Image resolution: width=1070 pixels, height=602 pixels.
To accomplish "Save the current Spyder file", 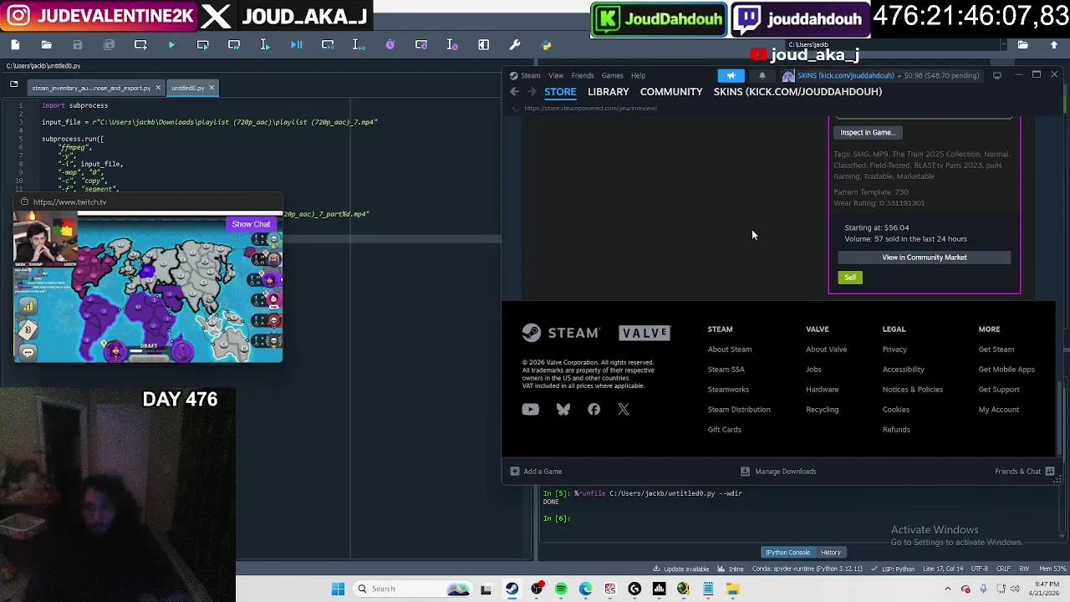I will [x=78, y=44].
